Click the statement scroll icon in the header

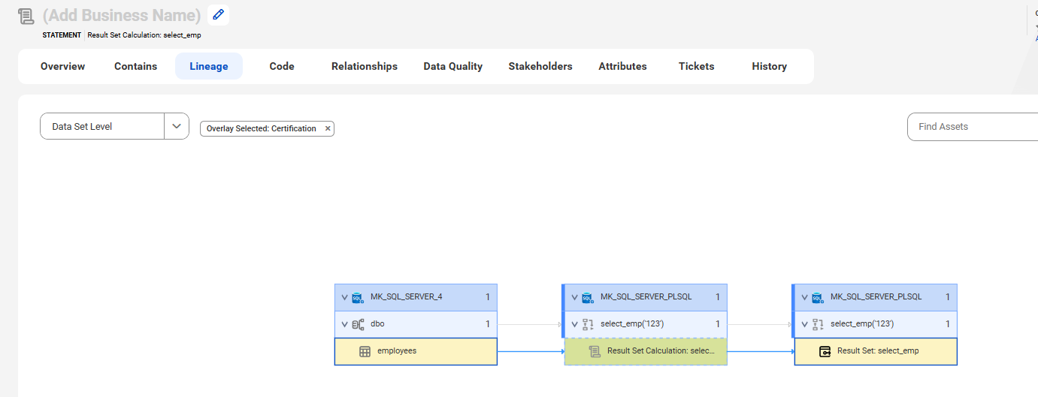click(26, 16)
